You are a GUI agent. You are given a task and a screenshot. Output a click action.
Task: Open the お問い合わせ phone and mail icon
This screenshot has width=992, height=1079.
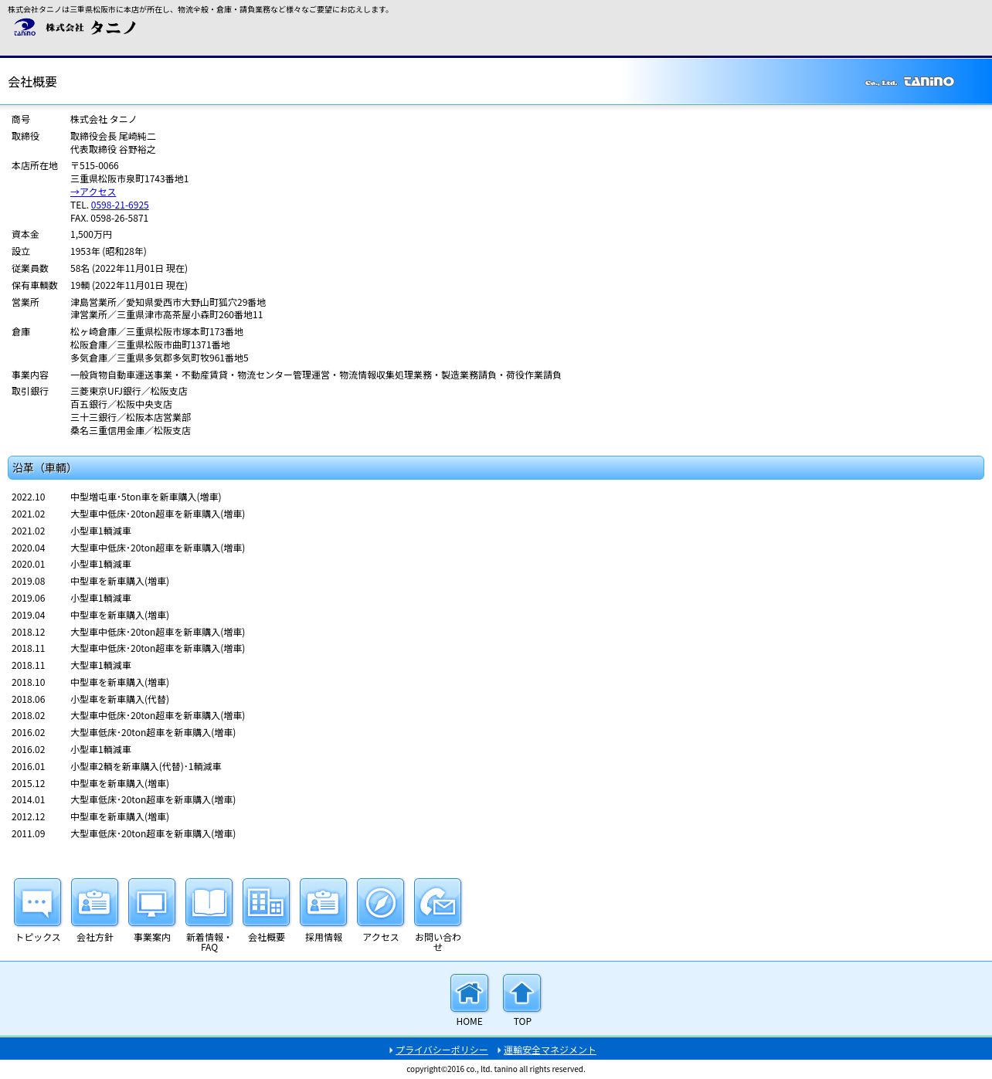pyautogui.click(x=437, y=901)
